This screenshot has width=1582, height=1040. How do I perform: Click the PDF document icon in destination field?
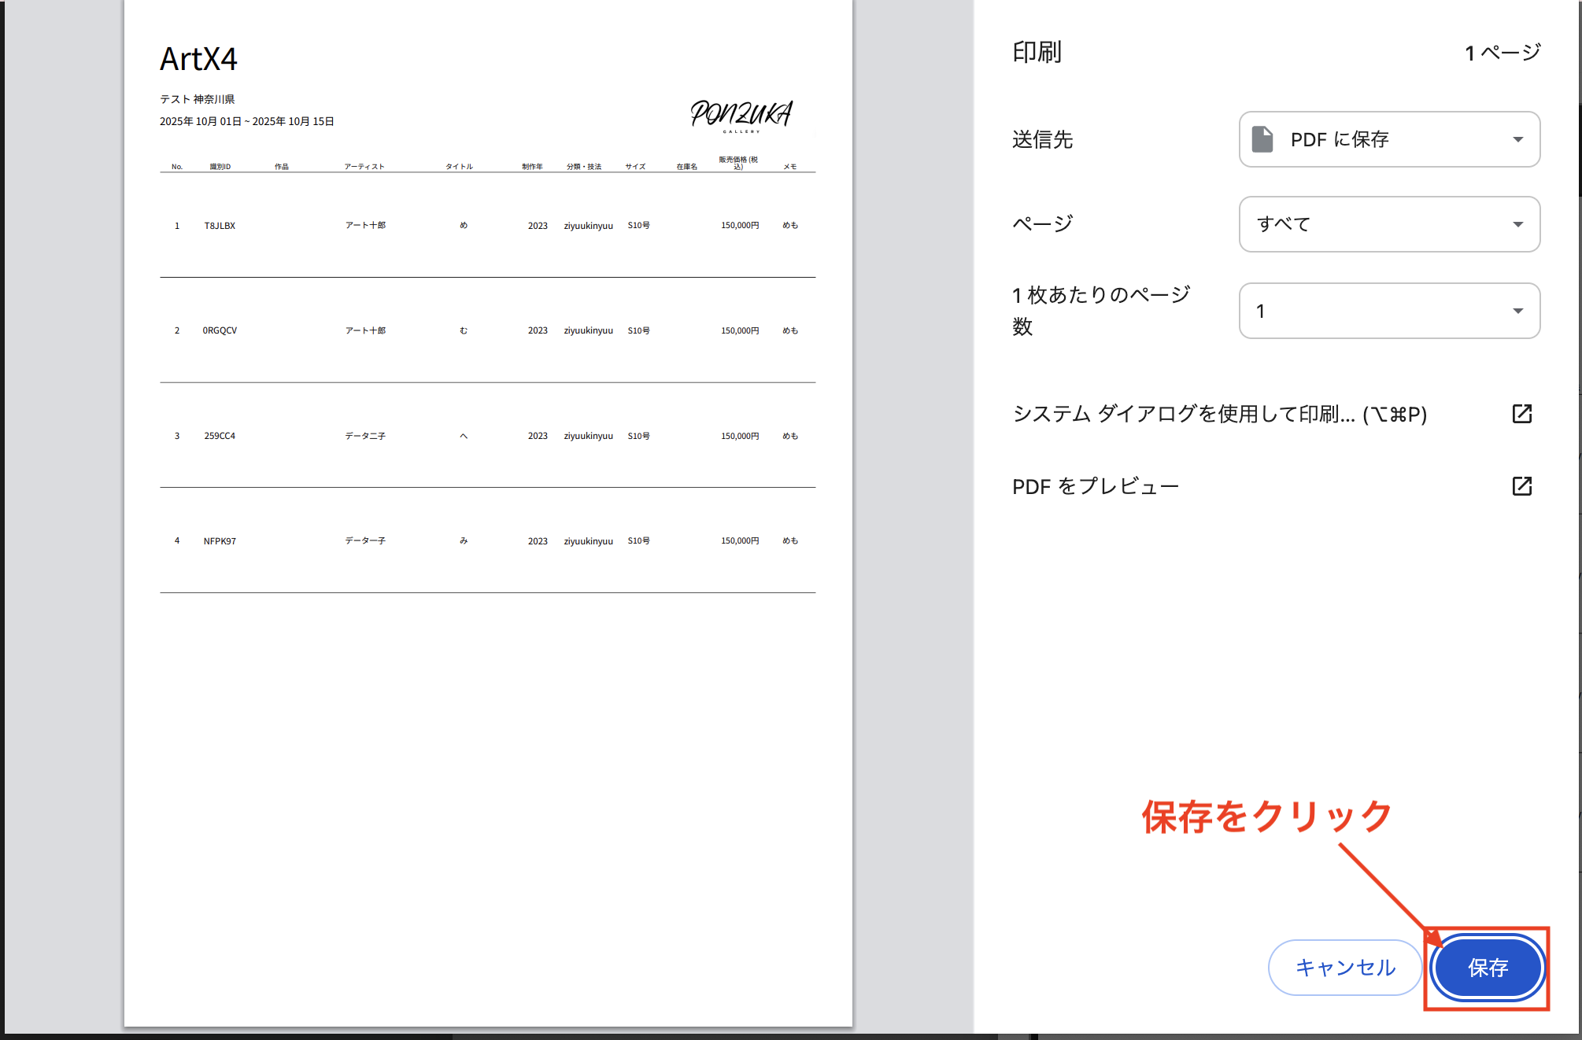1262,139
